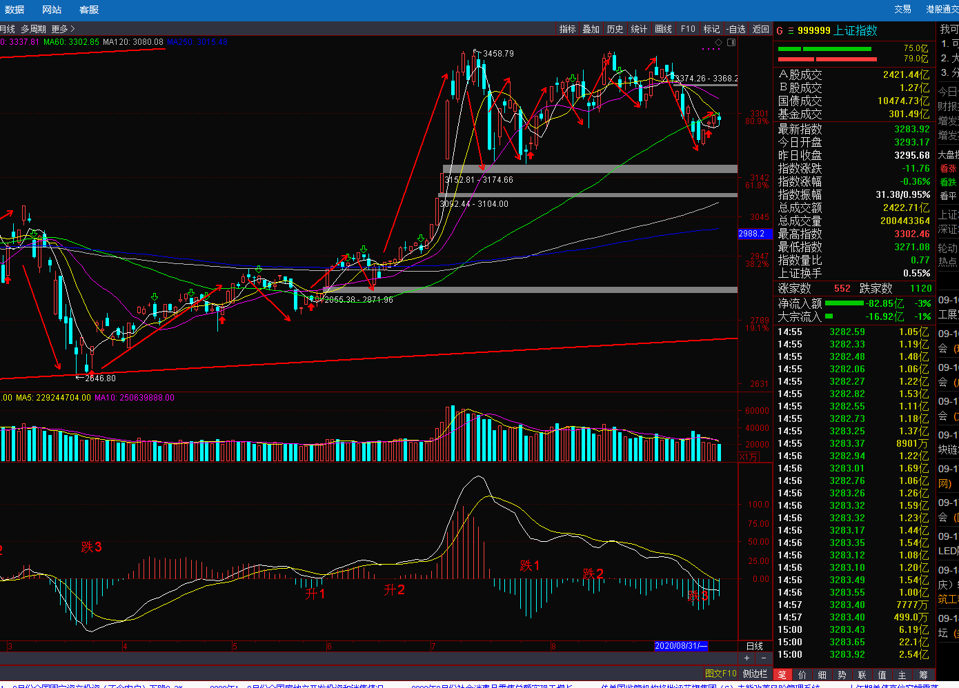Click the MA60: 3302.85 indicator label

[x=71, y=42]
